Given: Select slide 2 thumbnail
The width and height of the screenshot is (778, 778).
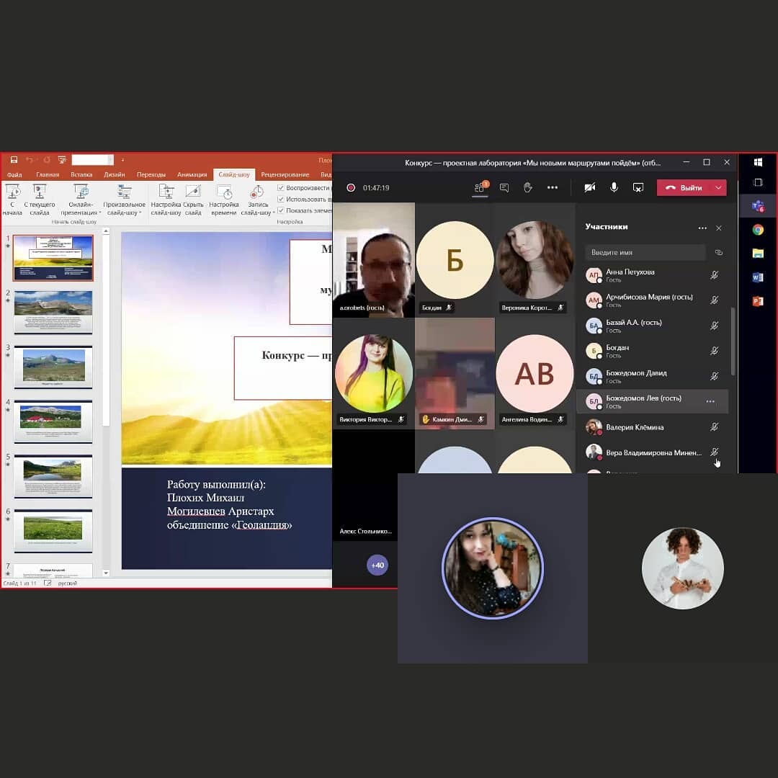Looking at the screenshot, I should [x=53, y=312].
